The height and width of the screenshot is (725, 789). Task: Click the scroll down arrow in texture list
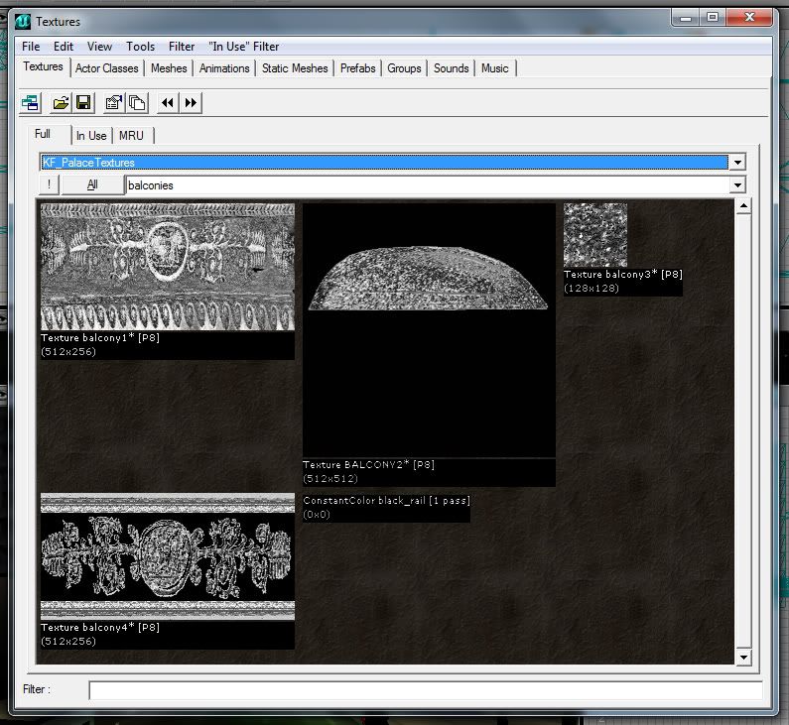[743, 657]
